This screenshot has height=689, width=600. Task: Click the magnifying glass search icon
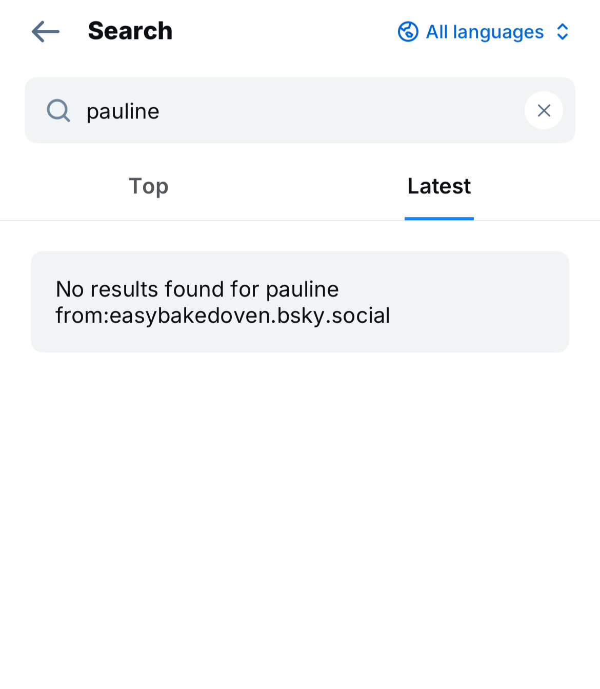[58, 110]
